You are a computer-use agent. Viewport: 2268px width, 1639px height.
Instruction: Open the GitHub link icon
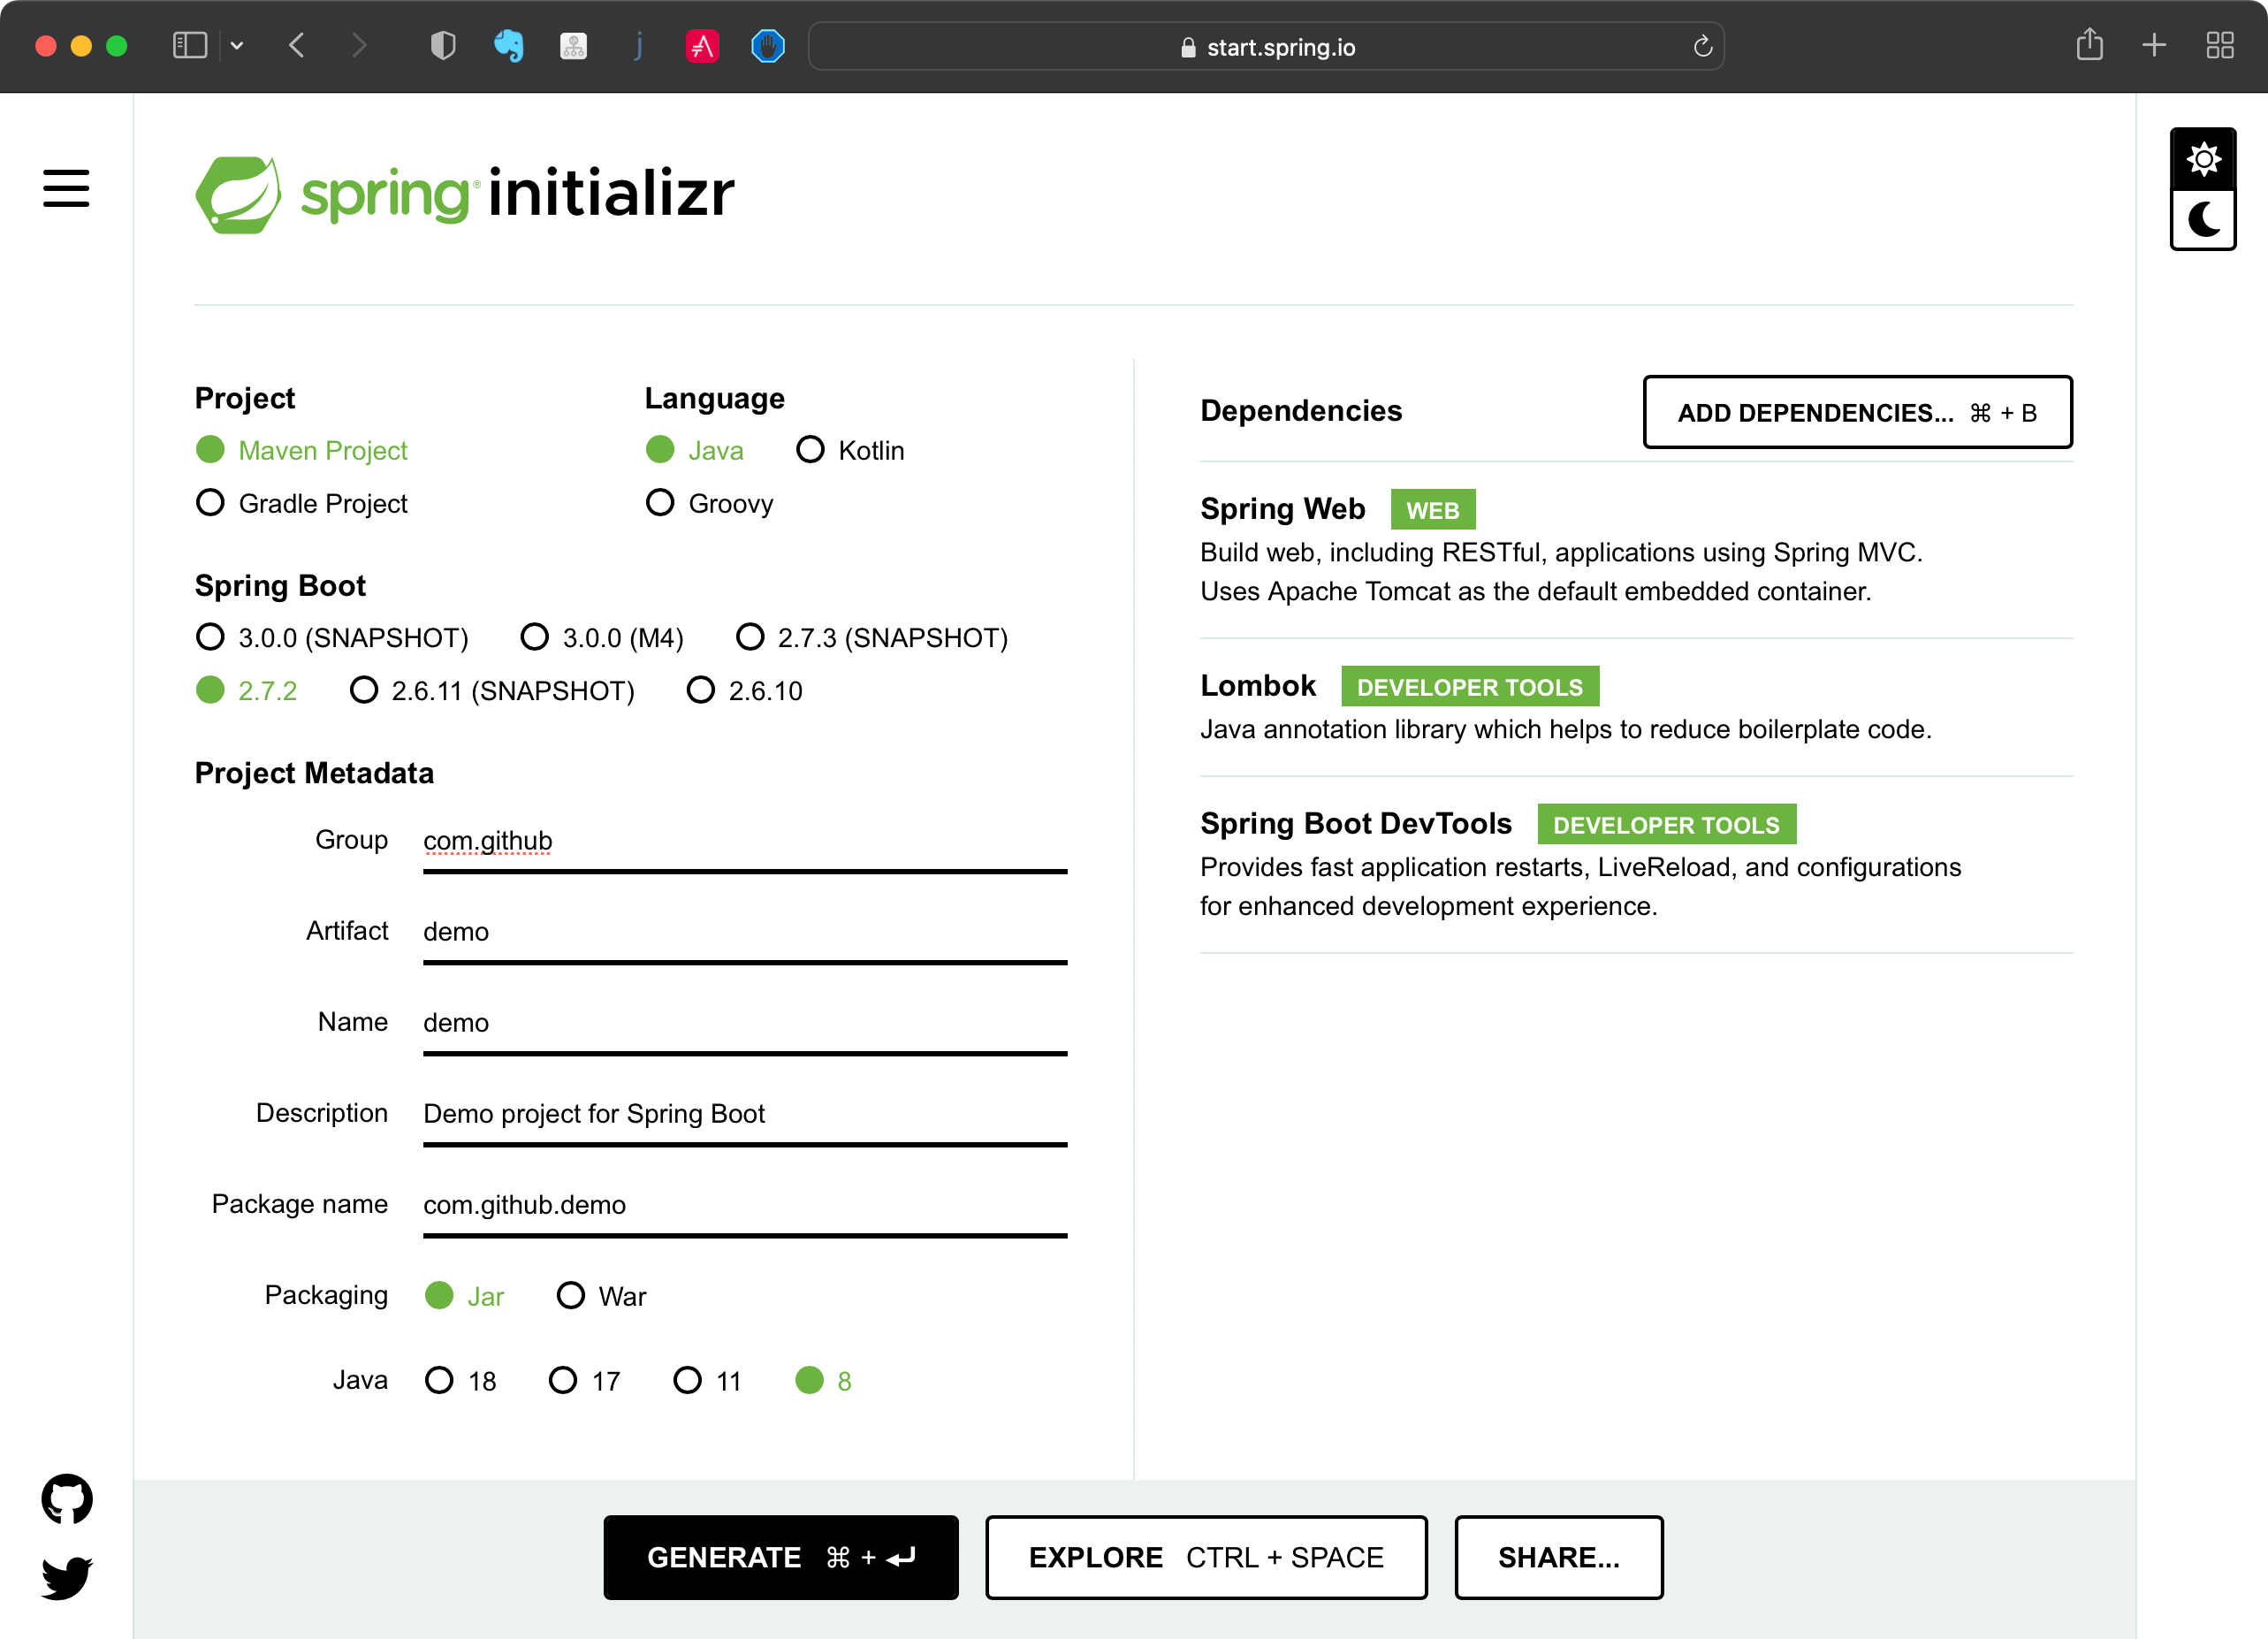pyautogui.click(x=67, y=1498)
